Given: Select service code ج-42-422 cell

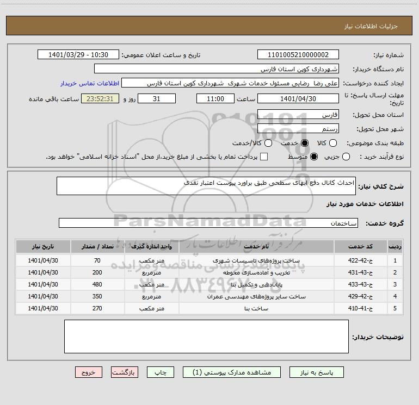Looking at the screenshot, I should click(x=360, y=260).
